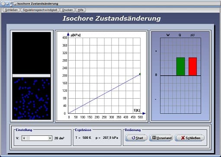Click the 250 label on temperature axis
The image size is (221, 157).
click(x=104, y=117)
